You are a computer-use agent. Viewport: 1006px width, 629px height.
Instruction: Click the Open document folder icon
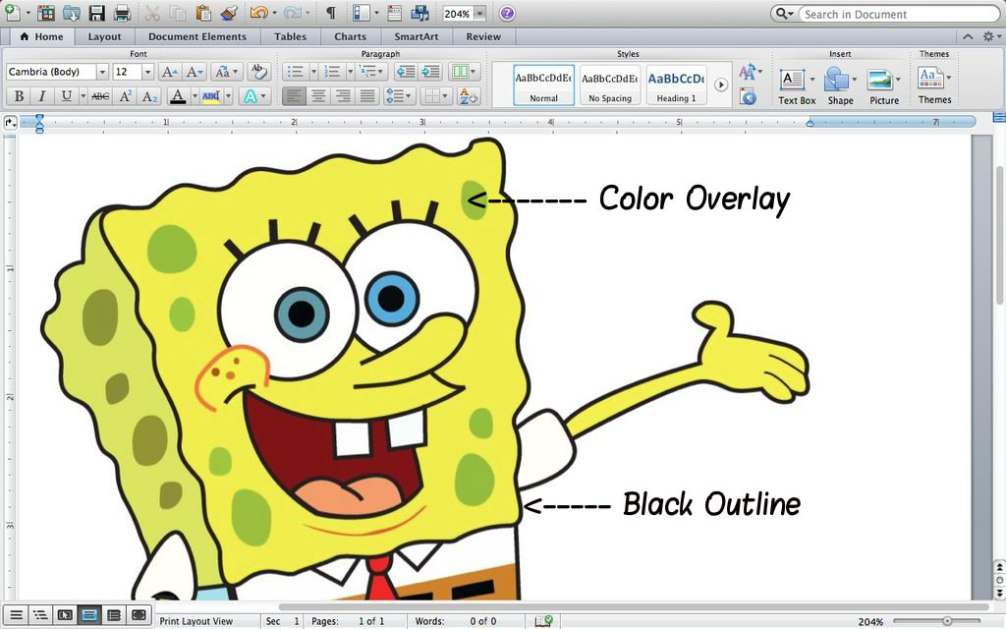point(71,13)
